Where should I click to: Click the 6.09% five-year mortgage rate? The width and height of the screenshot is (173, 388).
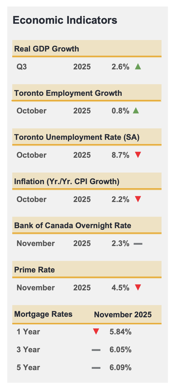click(120, 368)
